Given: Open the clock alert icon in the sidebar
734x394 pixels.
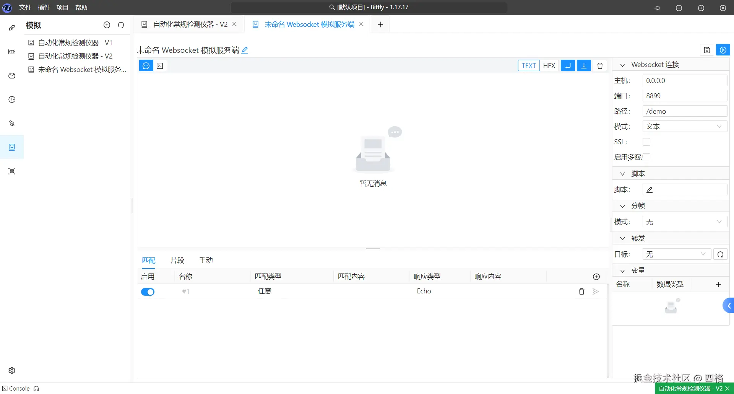Looking at the screenshot, I should (x=12, y=99).
